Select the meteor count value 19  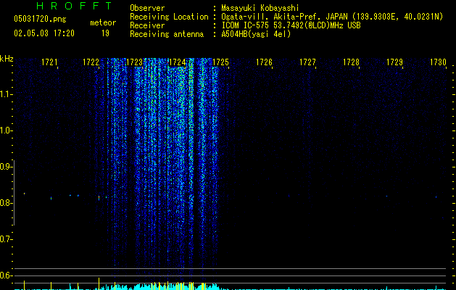pyautogui.click(x=105, y=33)
